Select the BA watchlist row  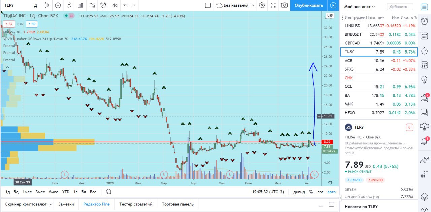click(379, 95)
